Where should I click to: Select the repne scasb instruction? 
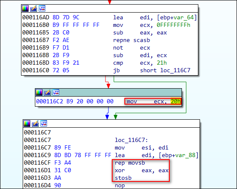click(132, 40)
